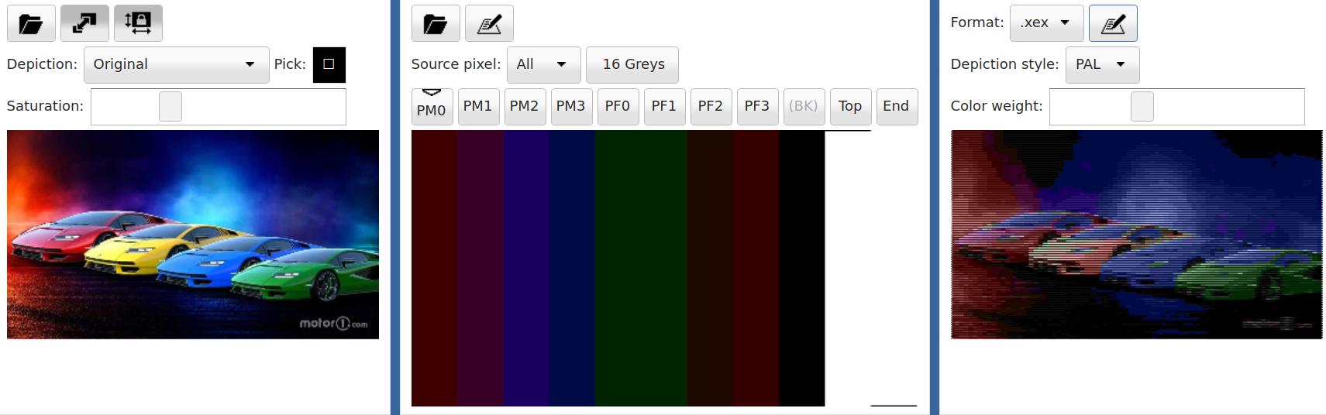Screen dimensions: 1326x415
Task: Open the Depiction dropdown showing Original
Action: coord(176,64)
